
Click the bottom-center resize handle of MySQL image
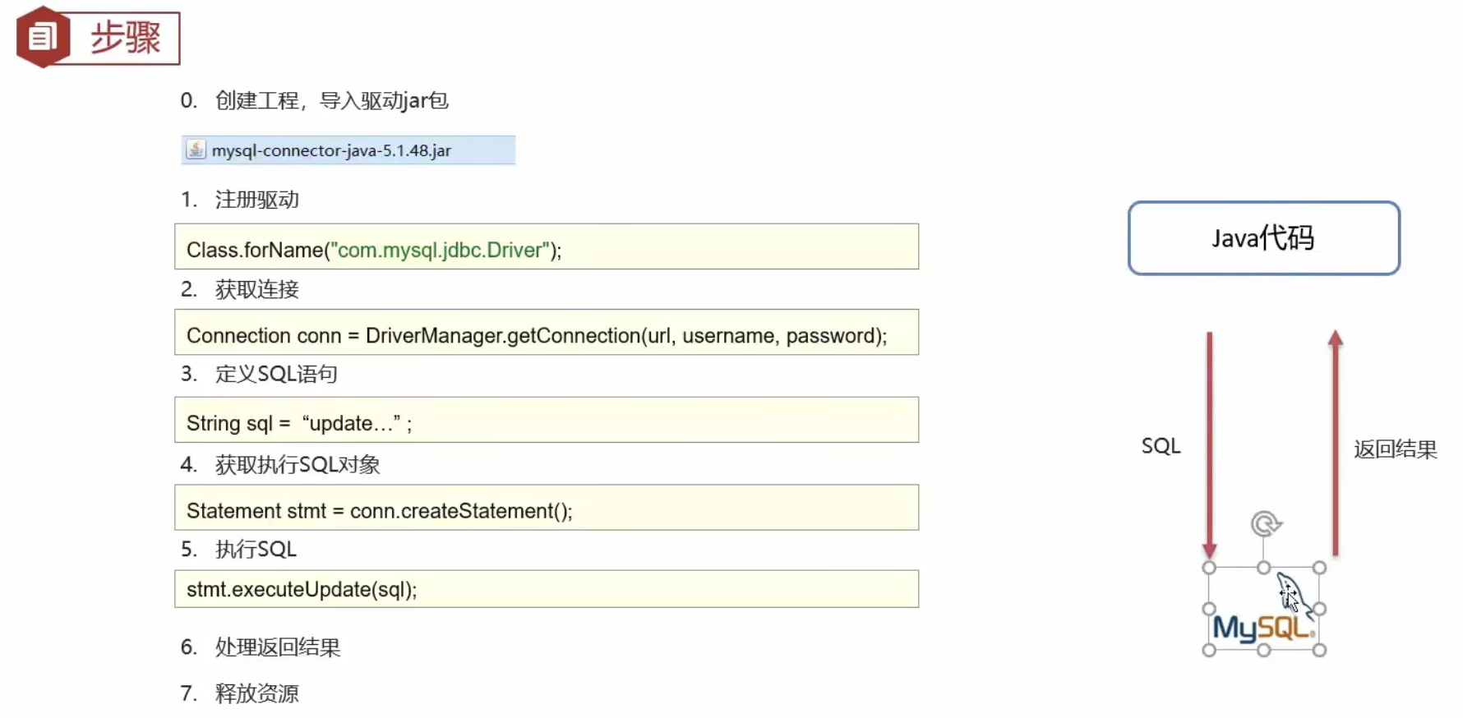1264,651
